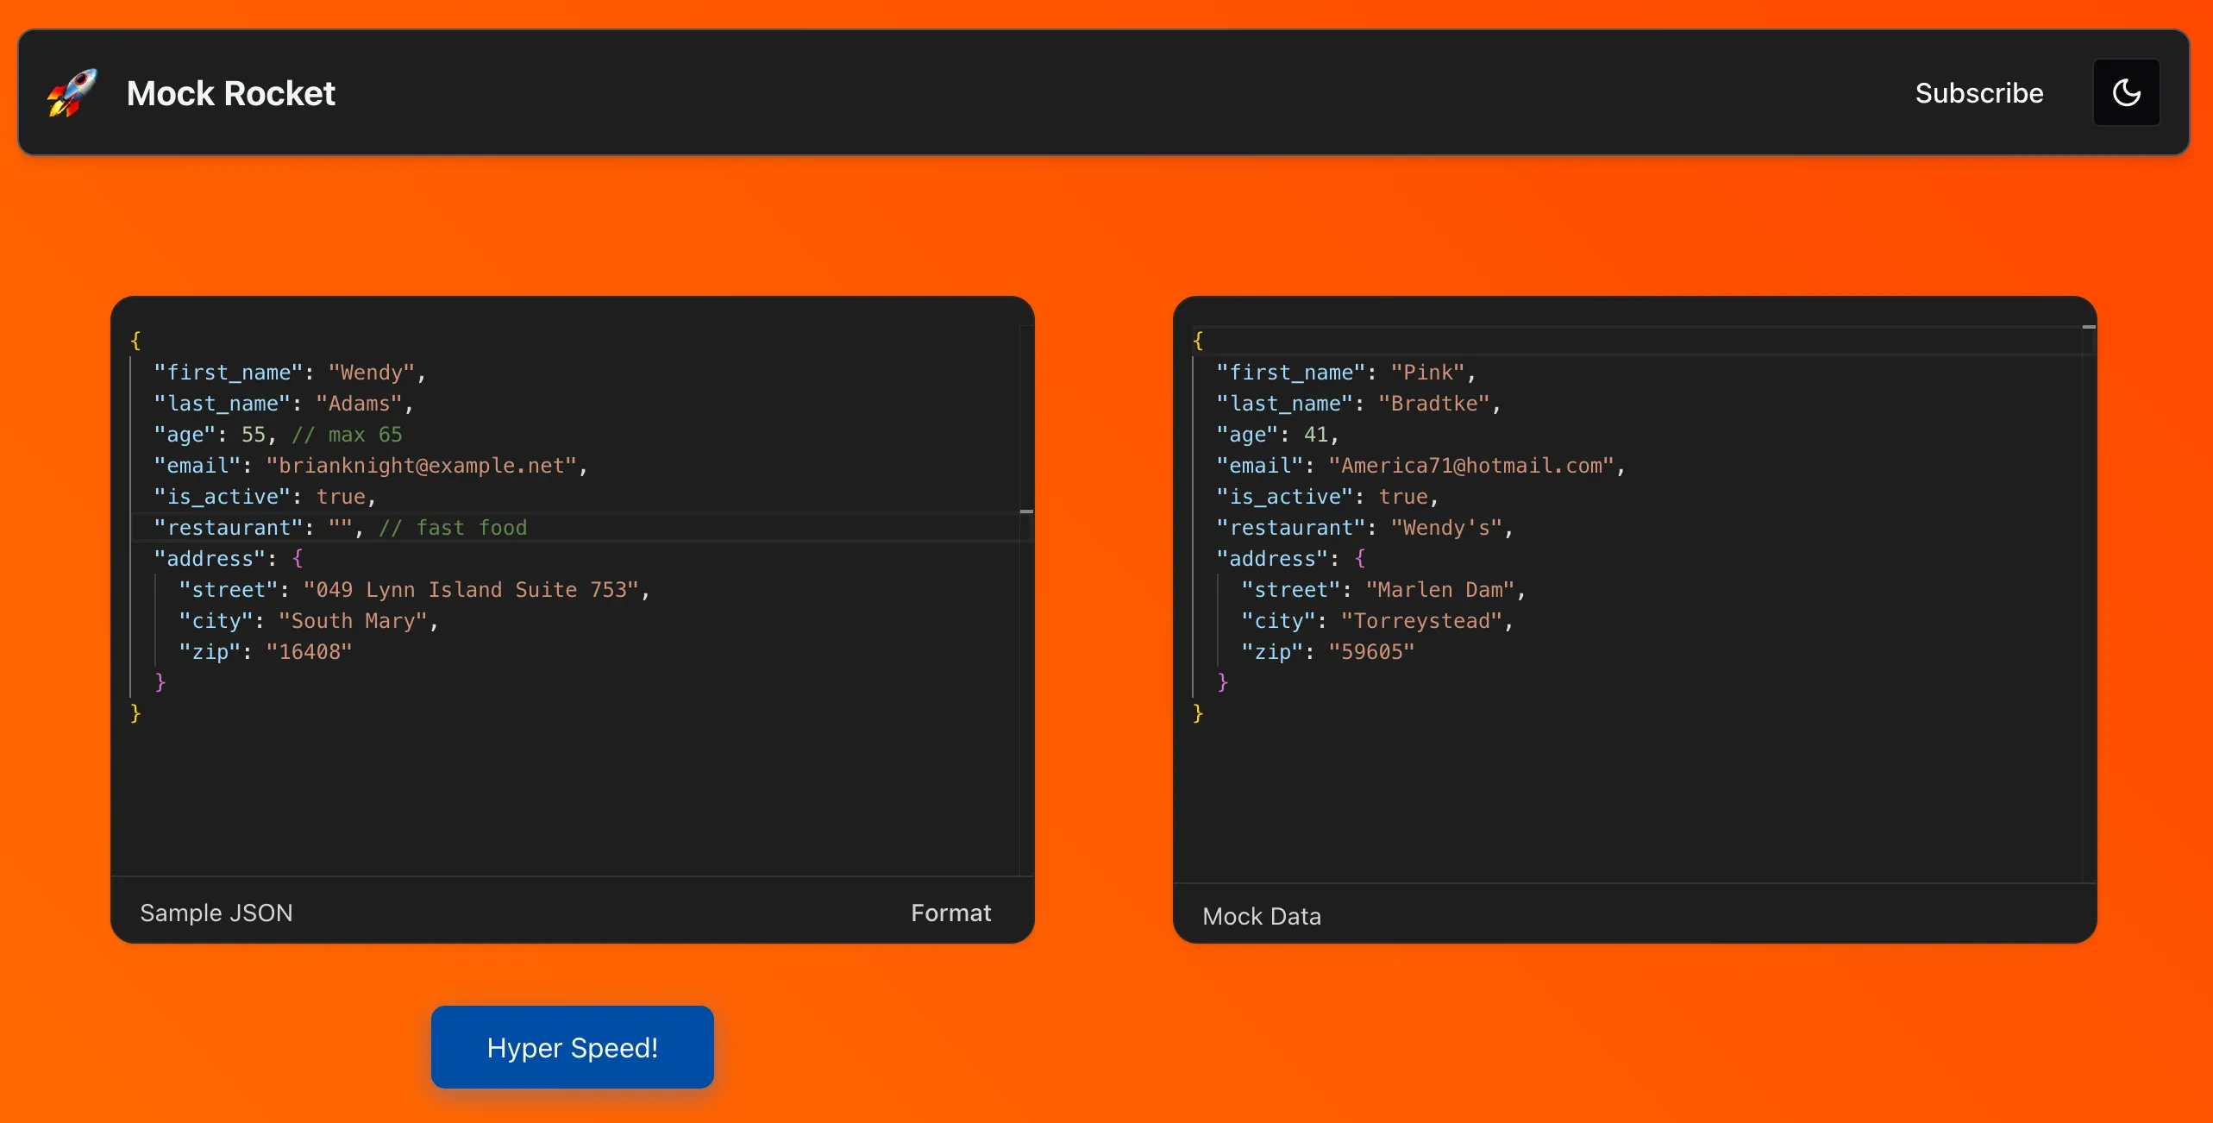Screen dimensions: 2213x1123
Task: Click the Format button
Action: coord(950,913)
